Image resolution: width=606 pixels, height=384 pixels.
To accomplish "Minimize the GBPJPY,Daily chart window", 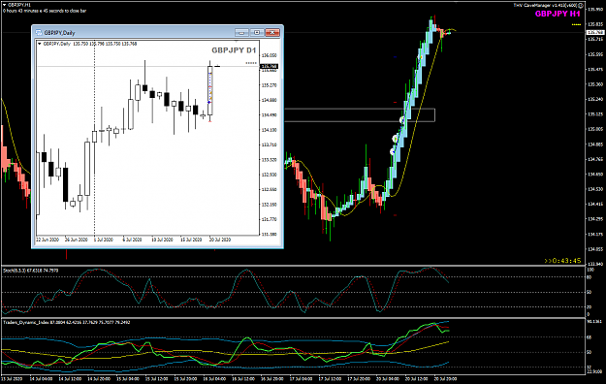I will [x=242, y=32].
